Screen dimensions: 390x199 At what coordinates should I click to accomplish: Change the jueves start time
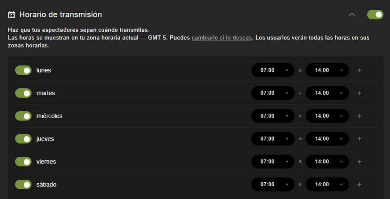click(x=273, y=139)
